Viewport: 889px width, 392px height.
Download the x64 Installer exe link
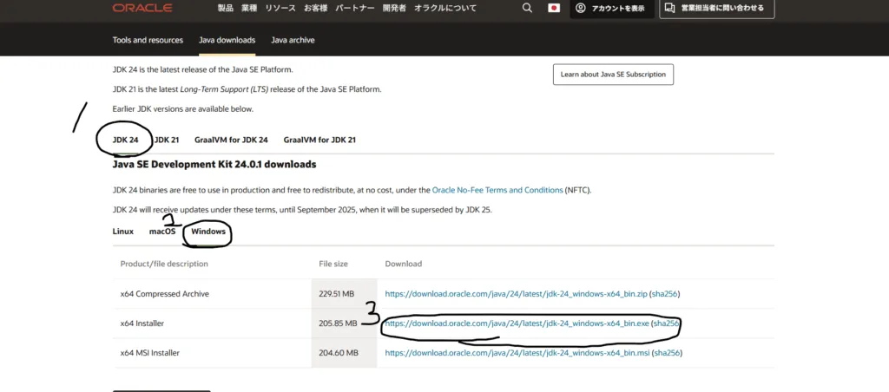point(517,323)
